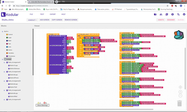Switch to the BLOCKS view
This screenshot has height=112, width=187.
point(181,20)
